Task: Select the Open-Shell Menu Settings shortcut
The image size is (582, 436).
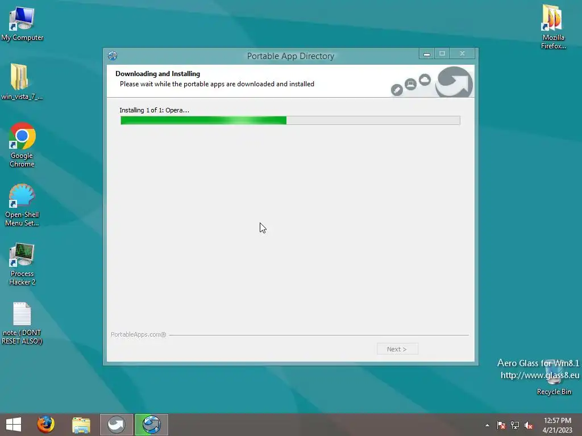Action: [22, 204]
